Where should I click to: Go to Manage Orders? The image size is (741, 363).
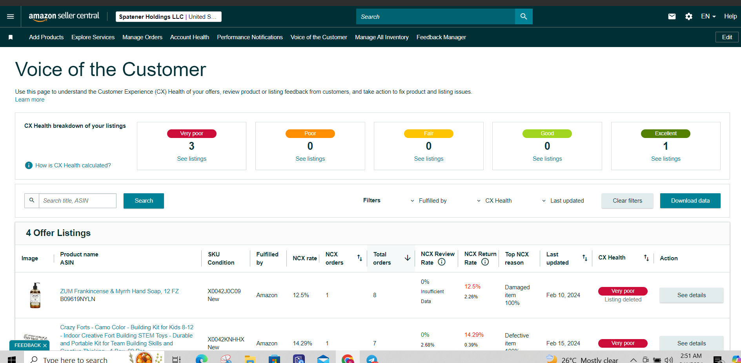(142, 37)
